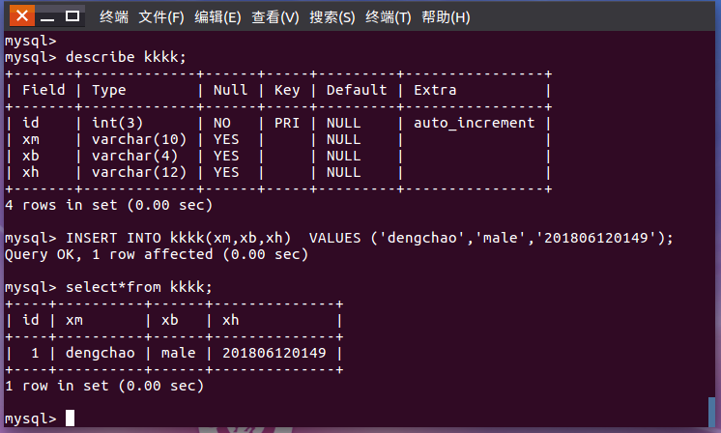Click the varchar(12) type of xh field

tap(139, 172)
